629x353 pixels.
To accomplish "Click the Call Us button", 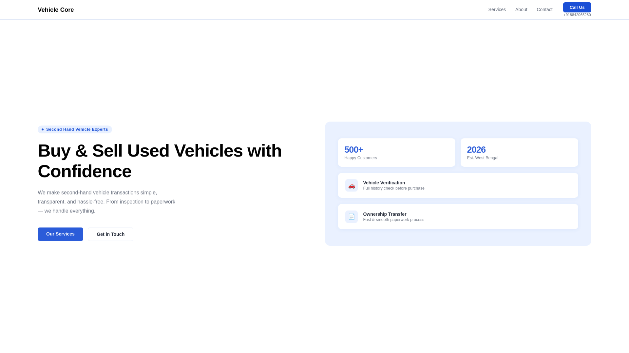I will (577, 7).
